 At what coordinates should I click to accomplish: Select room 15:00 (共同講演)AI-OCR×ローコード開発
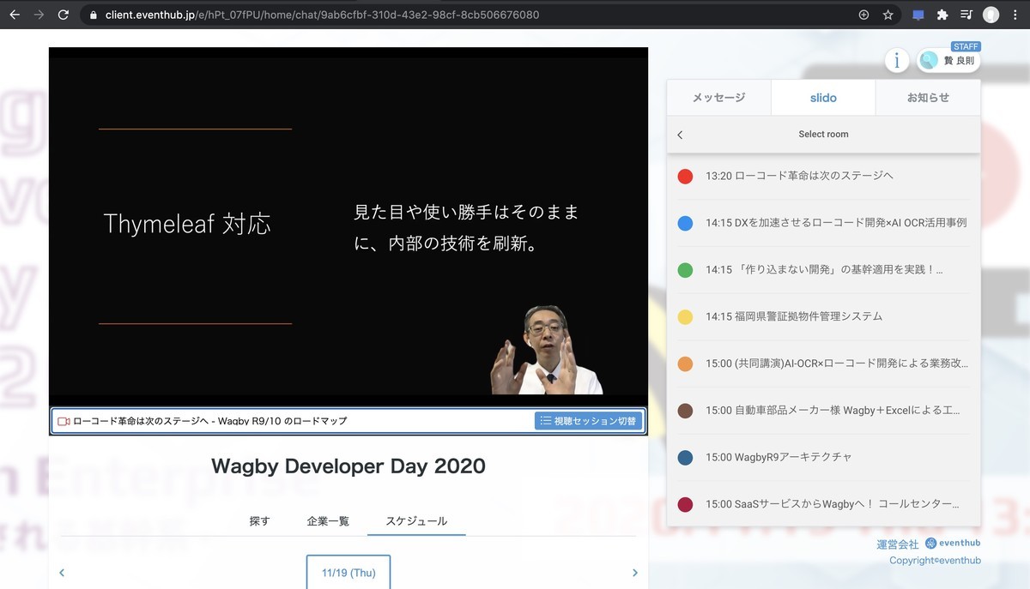(x=823, y=364)
